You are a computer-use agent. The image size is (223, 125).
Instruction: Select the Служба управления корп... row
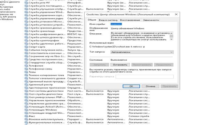pyautogui.click(x=54, y=15)
